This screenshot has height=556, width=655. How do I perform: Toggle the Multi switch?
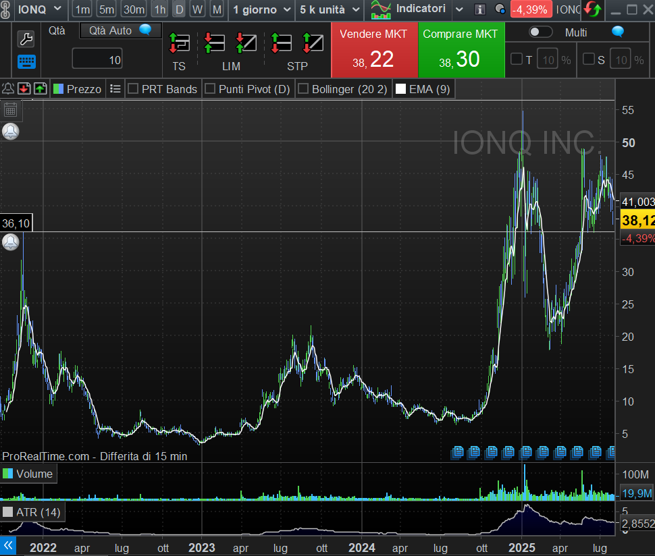point(540,32)
